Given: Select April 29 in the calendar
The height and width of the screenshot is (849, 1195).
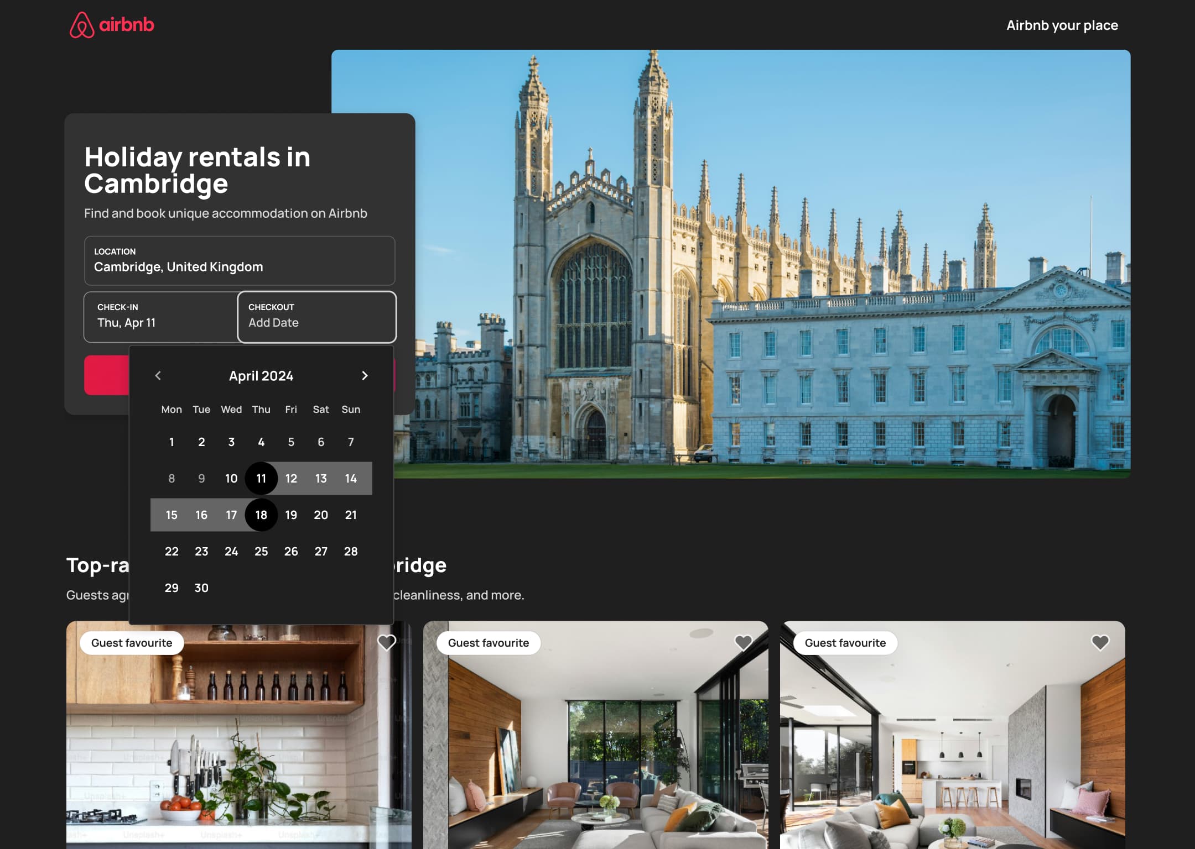Looking at the screenshot, I should [x=172, y=588].
